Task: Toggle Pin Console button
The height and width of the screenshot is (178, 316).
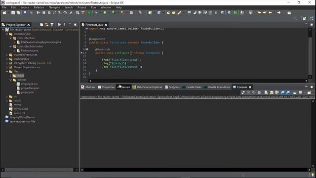Action: point(295,92)
